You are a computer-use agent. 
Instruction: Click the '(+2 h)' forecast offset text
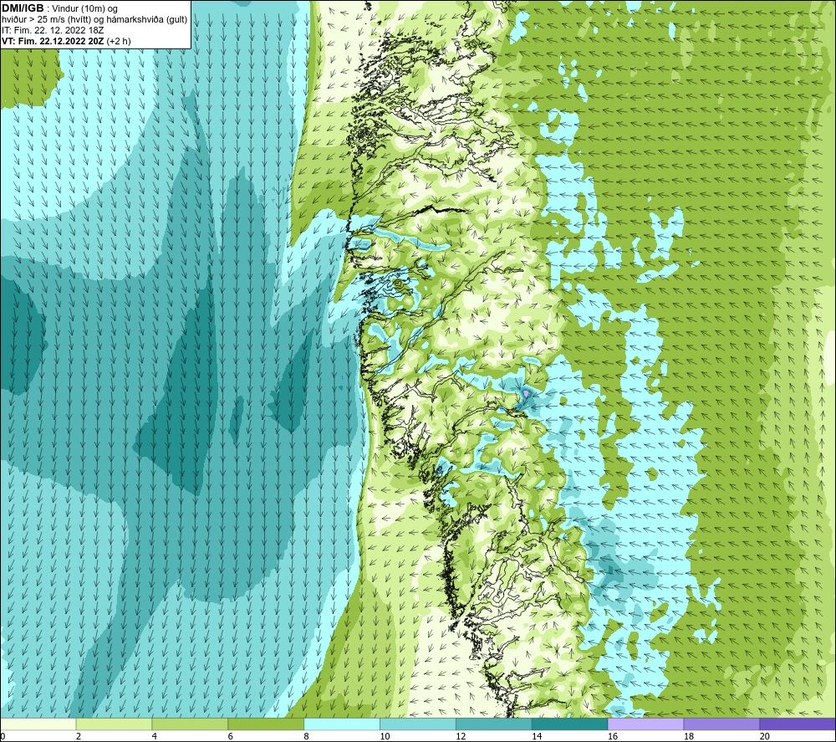pos(119,41)
